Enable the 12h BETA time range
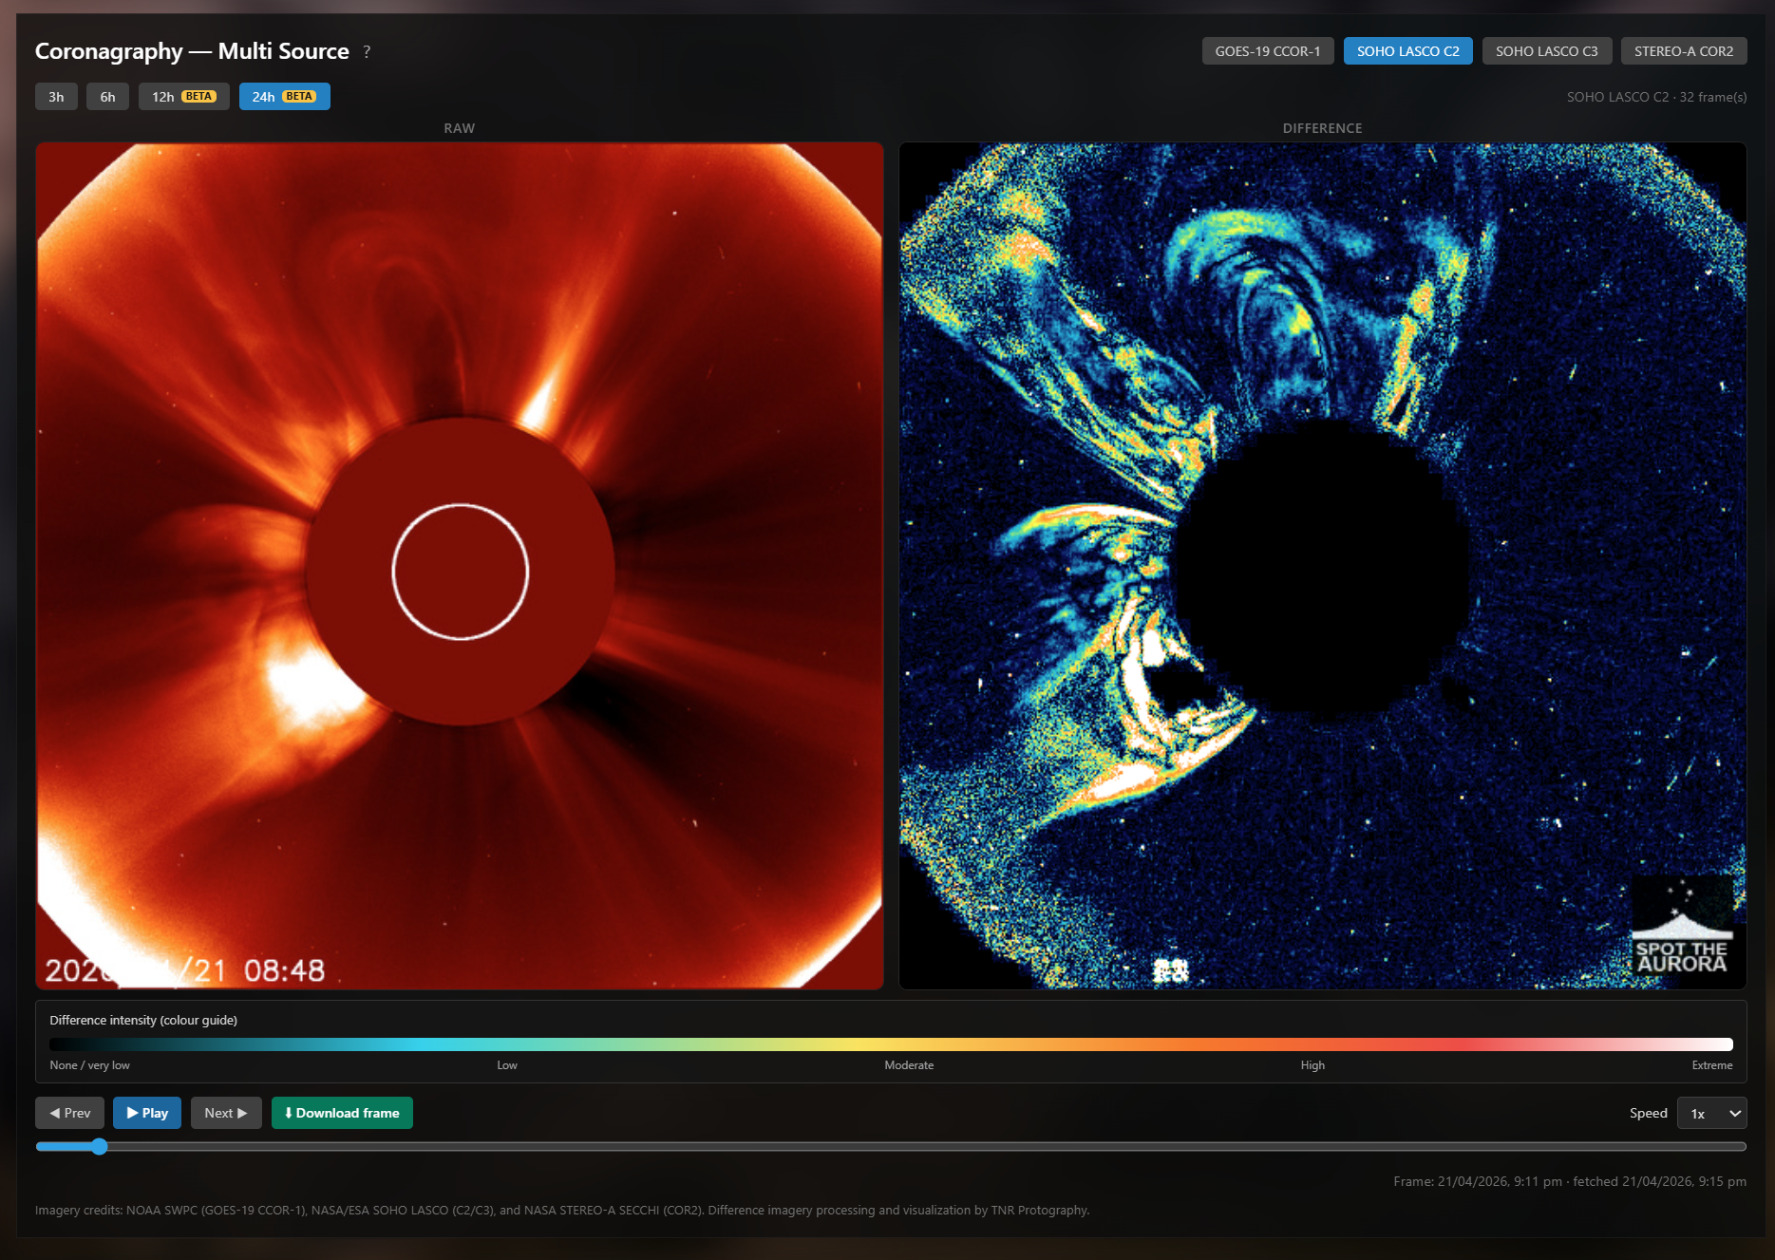Viewport: 1775px width, 1260px height. coord(183,97)
